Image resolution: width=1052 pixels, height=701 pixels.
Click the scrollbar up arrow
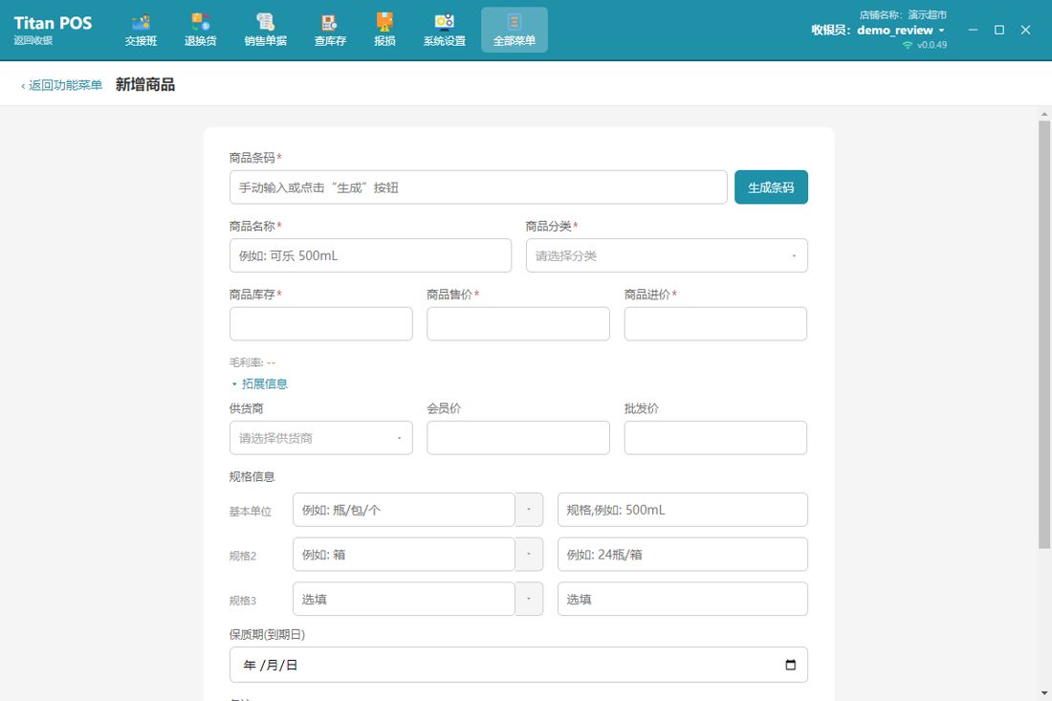1044,114
